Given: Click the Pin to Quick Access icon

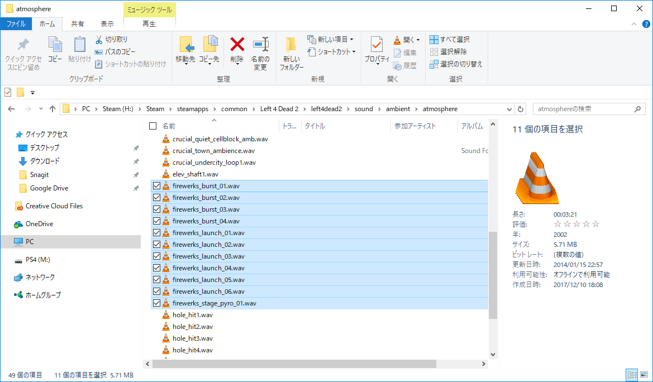Looking at the screenshot, I should [x=23, y=45].
